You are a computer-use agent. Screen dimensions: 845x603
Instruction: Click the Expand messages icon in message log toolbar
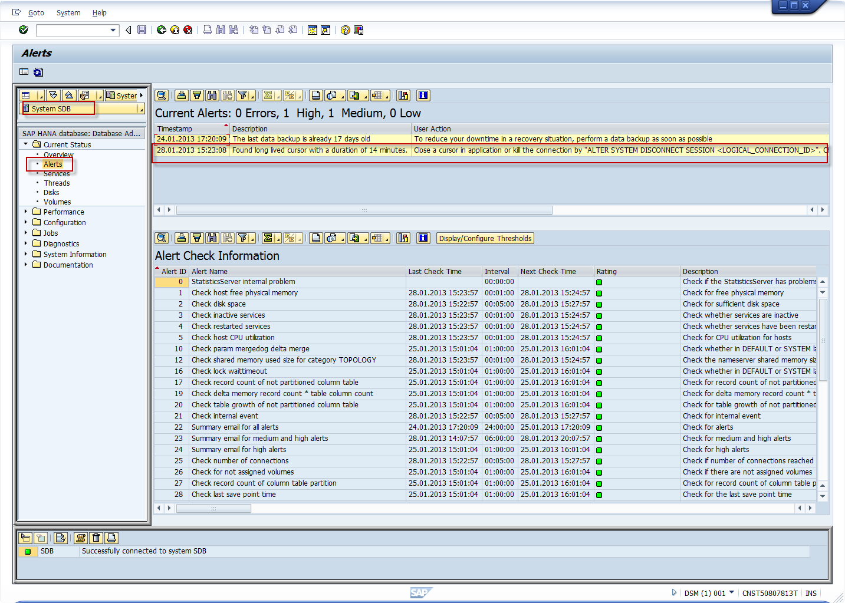point(25,538)
